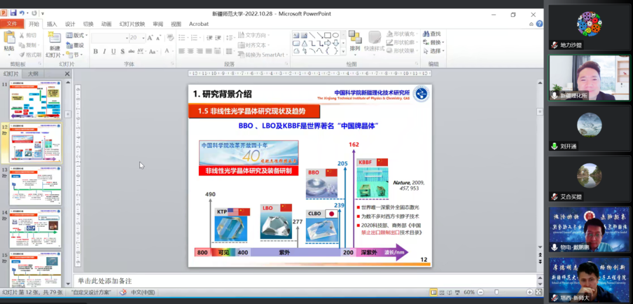Viewport: 633px width, 304px height.
Task: Select slide 14 thumbnail in slide panel
Action: [35, 228]
